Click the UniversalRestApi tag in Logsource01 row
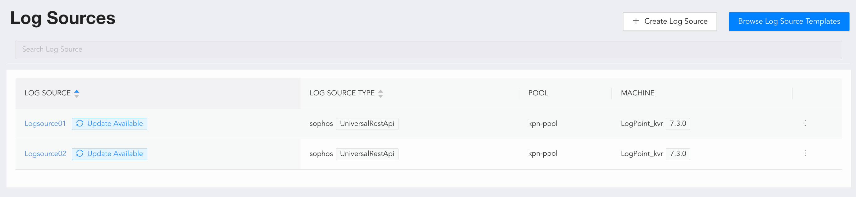 366,124
